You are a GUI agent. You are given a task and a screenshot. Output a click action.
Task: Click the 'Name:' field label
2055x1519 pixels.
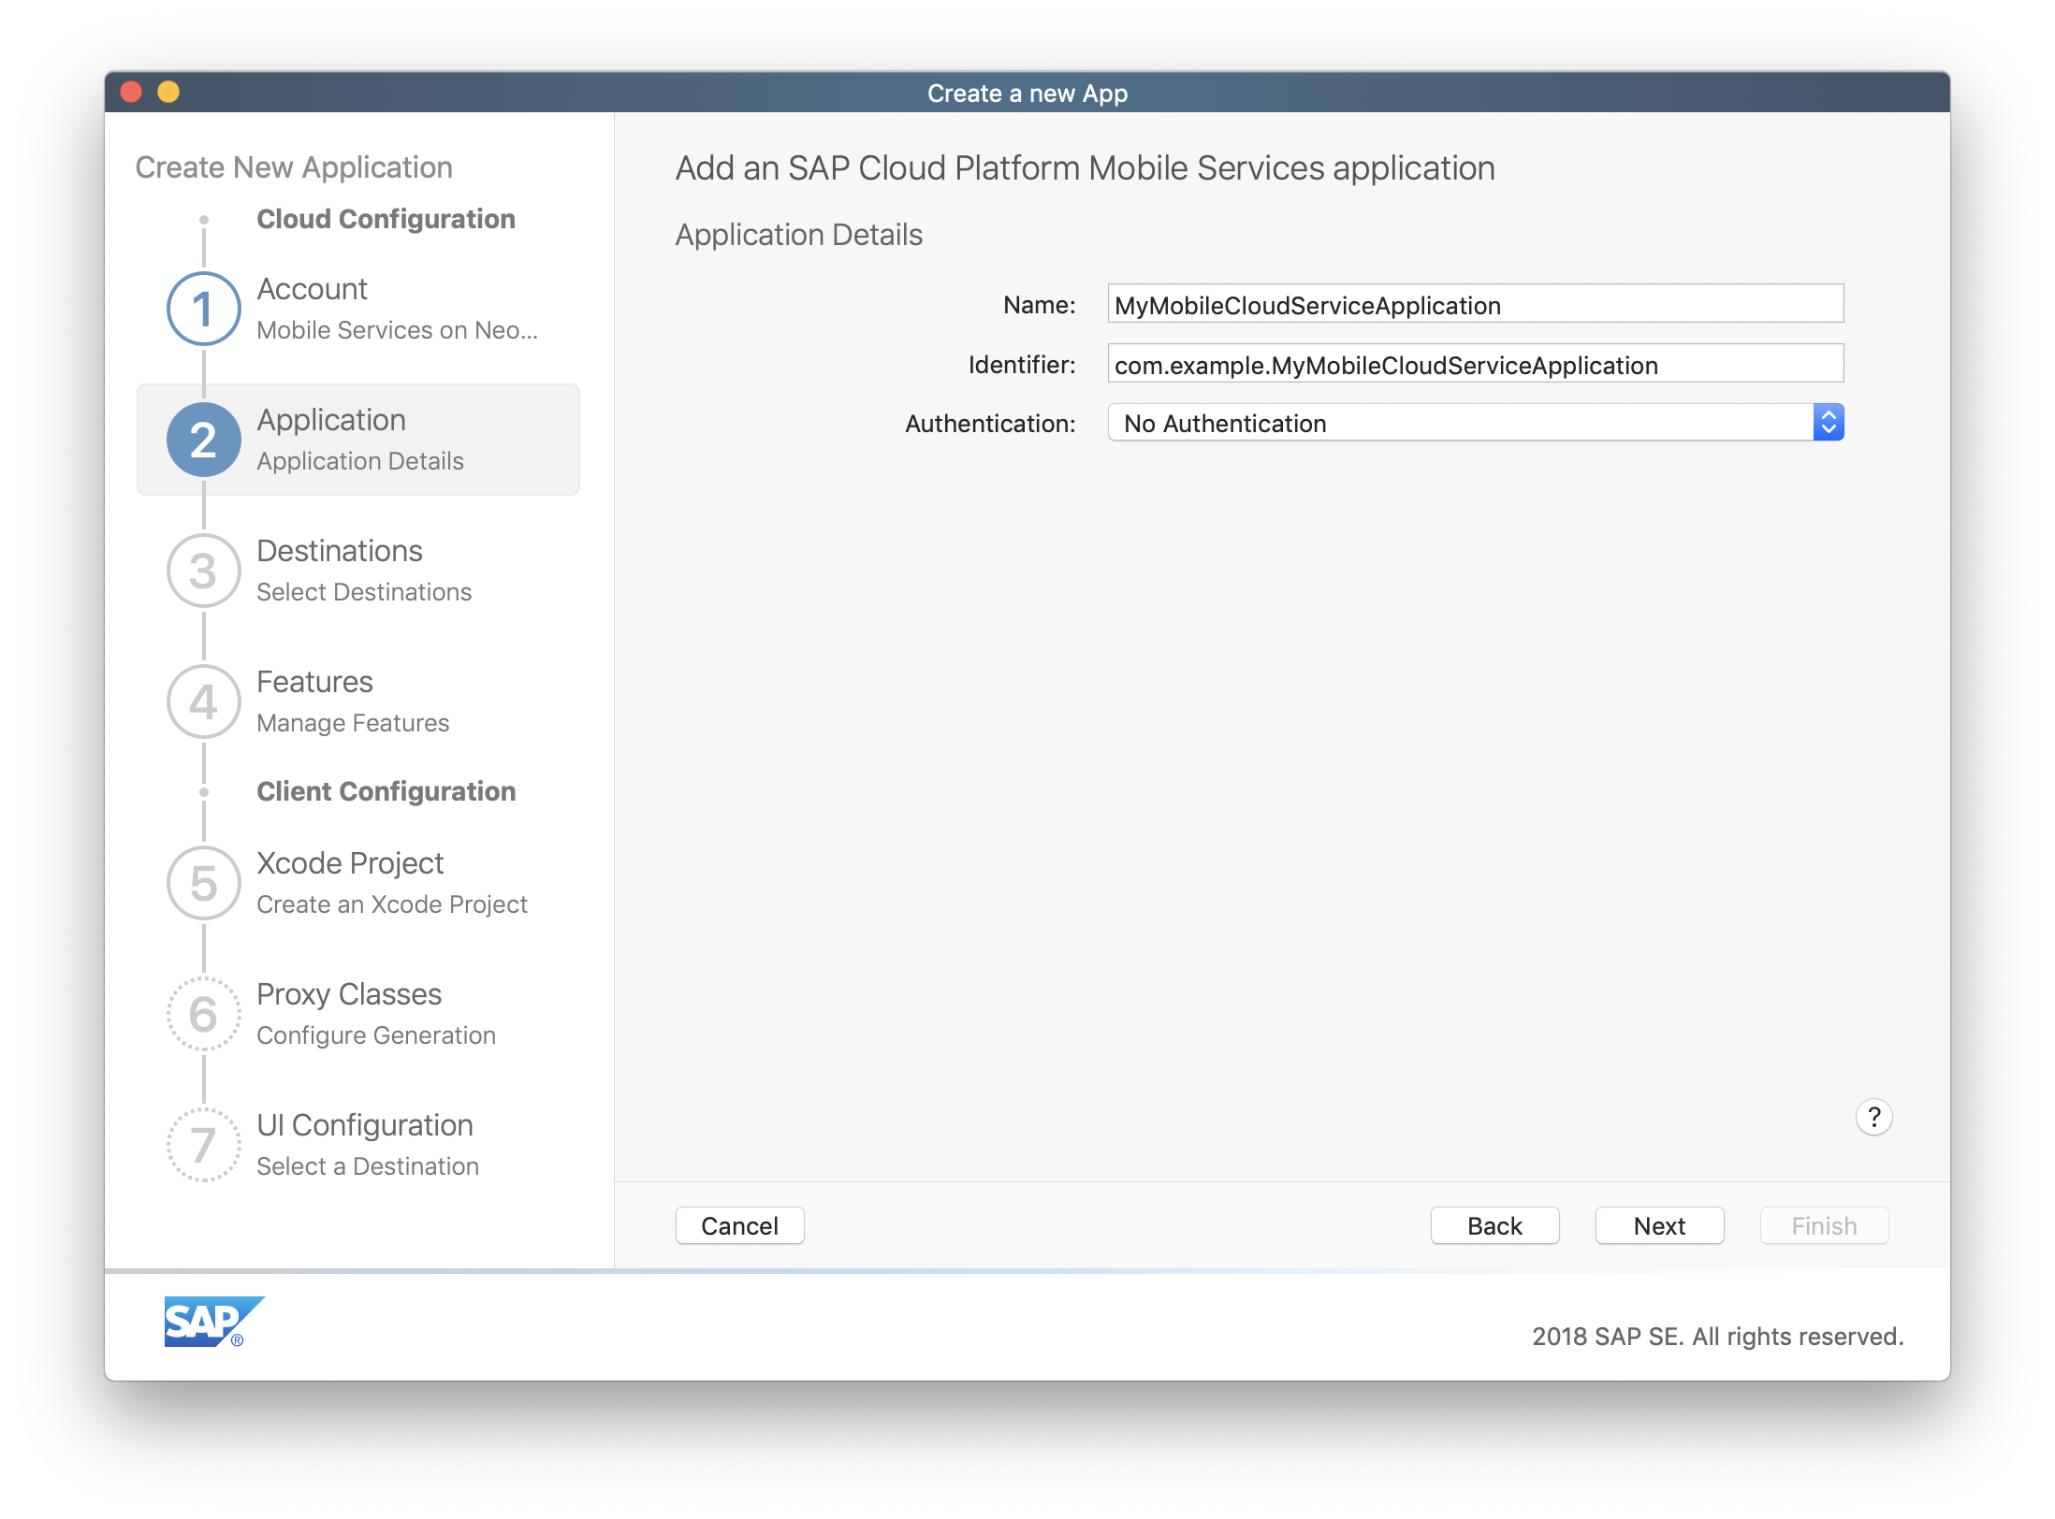(1039, 305)
